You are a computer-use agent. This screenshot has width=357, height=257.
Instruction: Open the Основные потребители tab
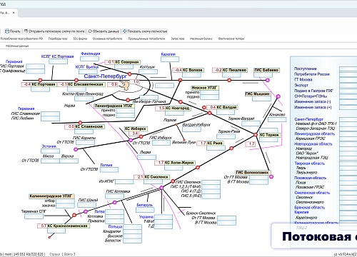107,39
